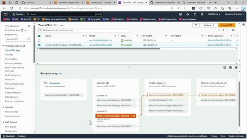The width and height of the screenshot is (247, 139).
Task: Open the Route 53 bookmark shortcut
Action: point(26,19)
